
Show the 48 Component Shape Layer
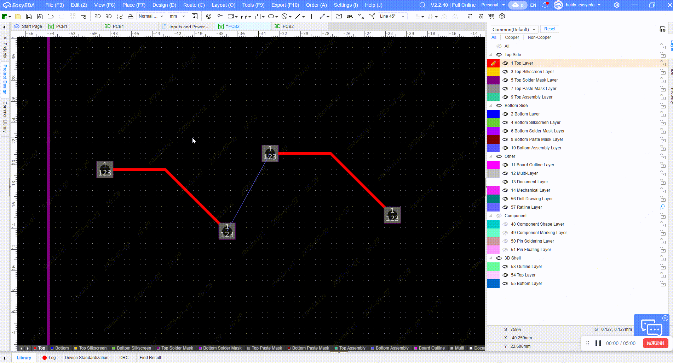pos(505,224)
